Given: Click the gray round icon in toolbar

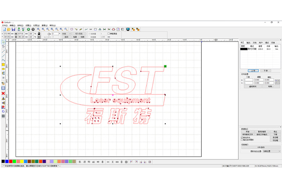Looking at the screenshot, I should click(x=33, y=29).
